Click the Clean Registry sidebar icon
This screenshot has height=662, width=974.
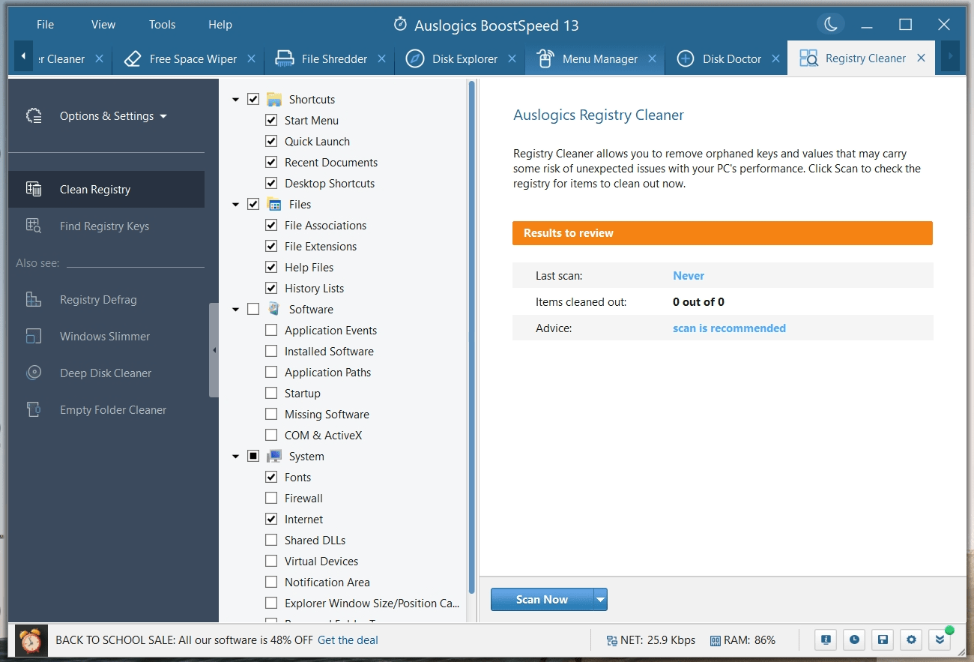34,189
